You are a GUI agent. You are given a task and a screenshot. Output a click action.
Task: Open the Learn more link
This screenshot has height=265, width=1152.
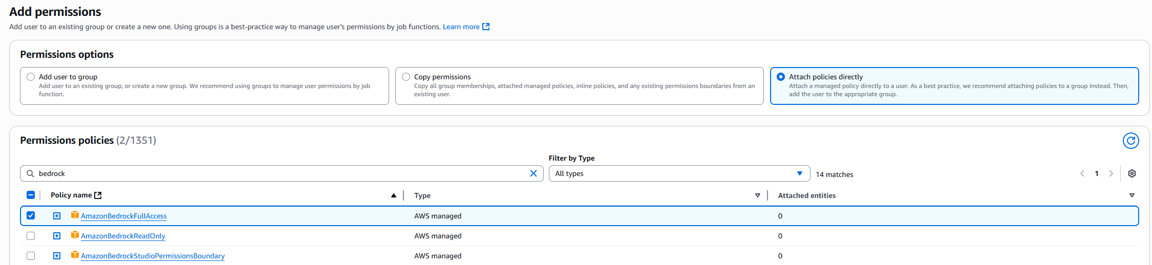coord(461,27)
